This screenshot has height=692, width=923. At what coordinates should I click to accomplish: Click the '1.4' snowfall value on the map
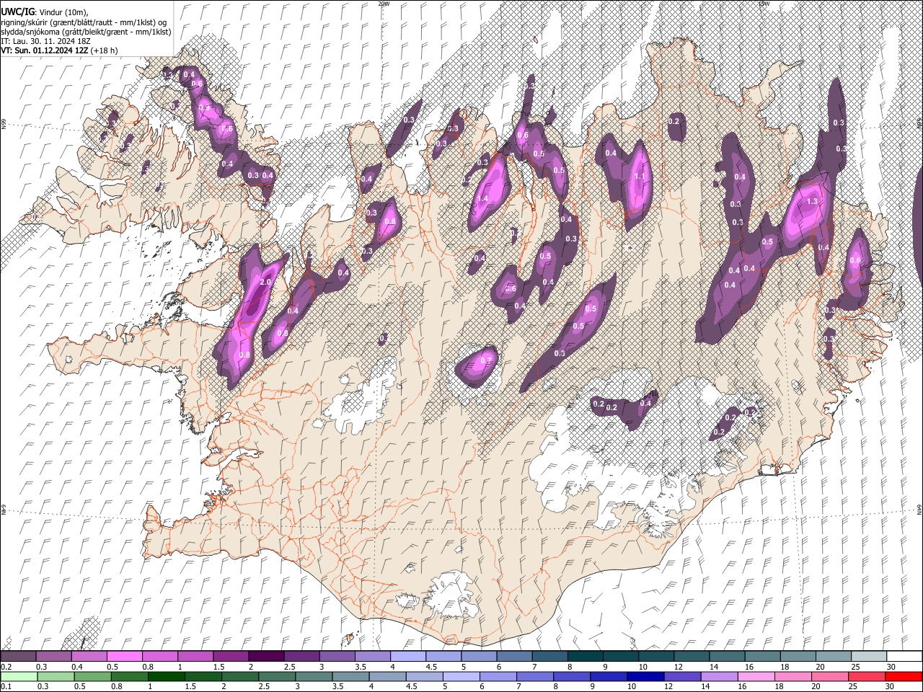tap(482, 199)
